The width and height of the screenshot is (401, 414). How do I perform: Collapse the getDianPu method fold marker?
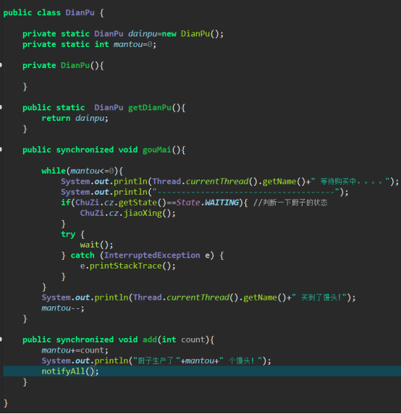click(x=1, y=107)
